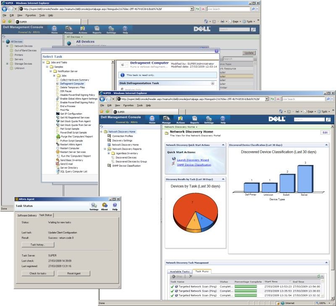
Task: Click Update button in back console
Action: (x=249, y=52)
